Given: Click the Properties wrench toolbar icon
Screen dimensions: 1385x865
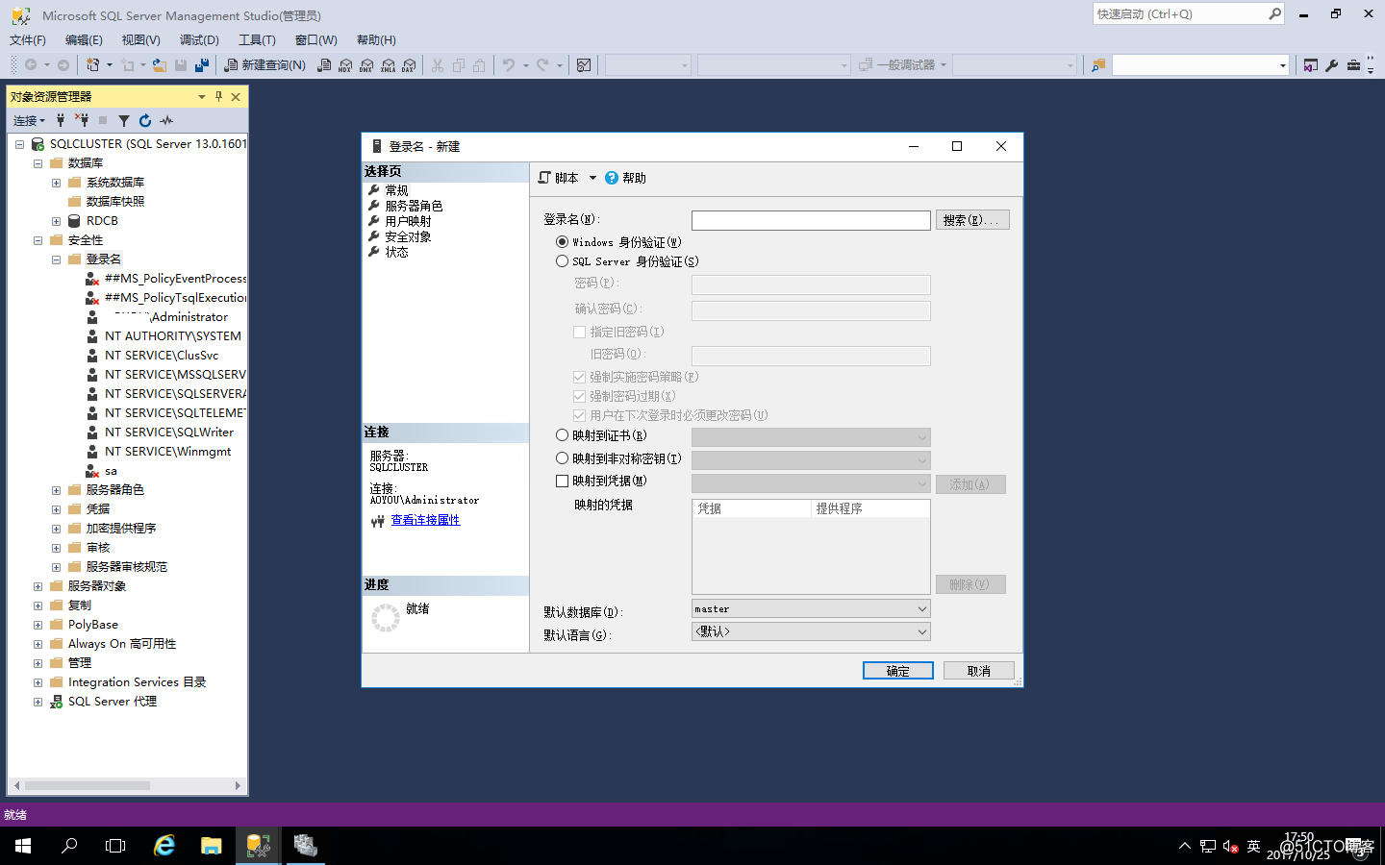Looking at the screenshot, I should tap(1332, 65).
